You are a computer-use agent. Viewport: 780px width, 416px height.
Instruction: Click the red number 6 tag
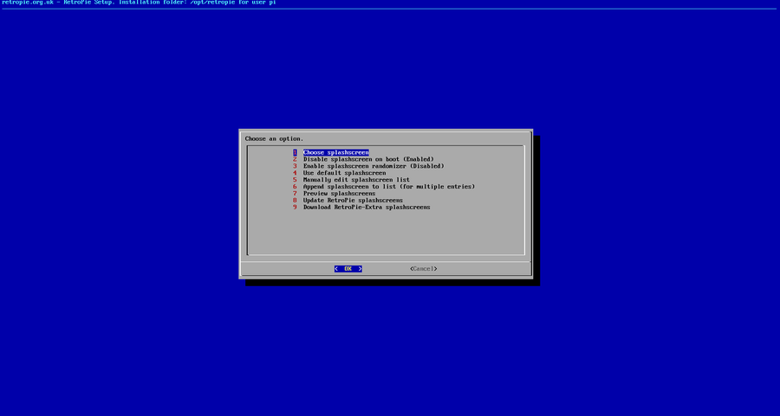295,187
